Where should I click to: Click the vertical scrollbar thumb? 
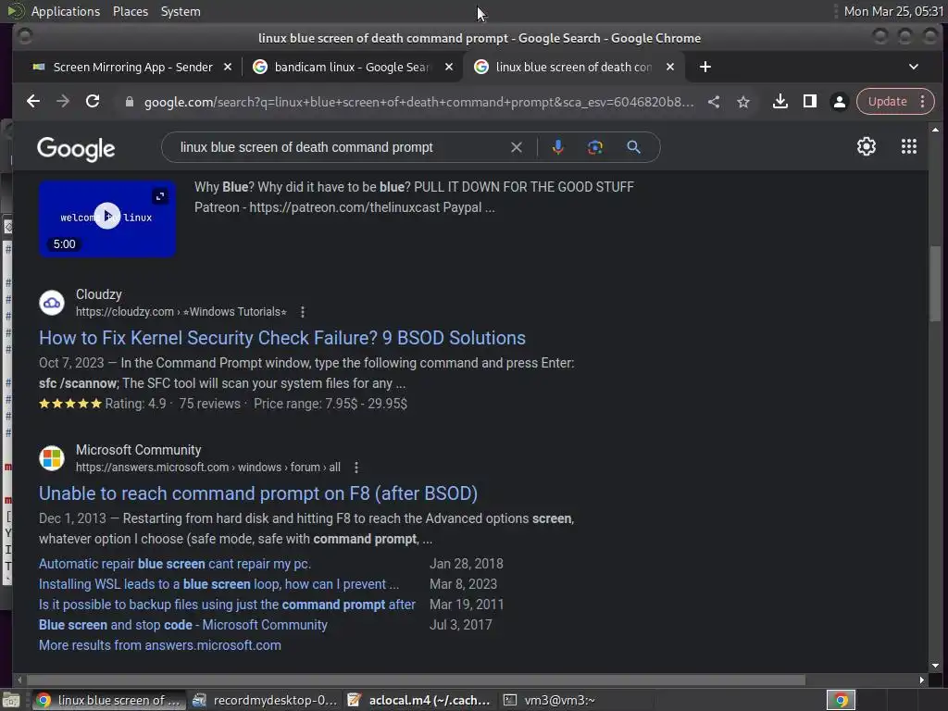(x=935, y=283)
